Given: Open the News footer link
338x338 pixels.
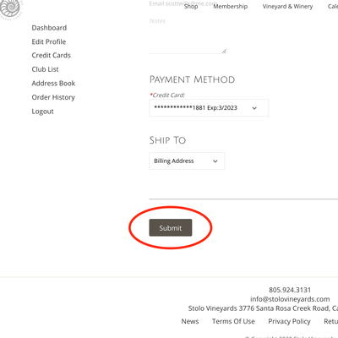Looking at the screenshot, I should pyautogui.click(x=190, y=321).
